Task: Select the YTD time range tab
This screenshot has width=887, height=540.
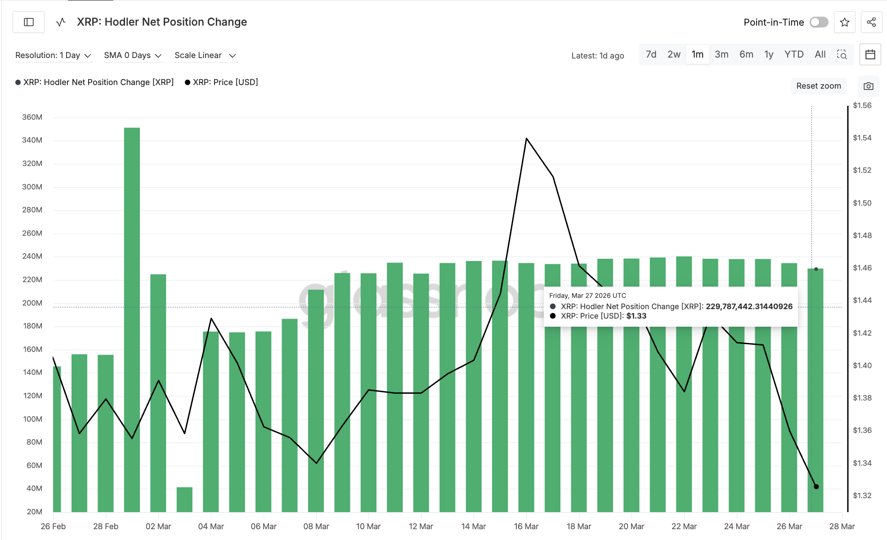Action: tap(794, 54)
